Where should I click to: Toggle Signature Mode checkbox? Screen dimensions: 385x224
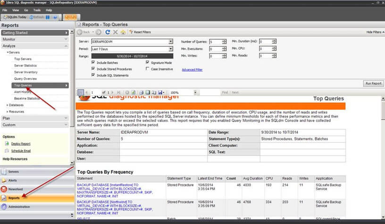coord(147,62)
